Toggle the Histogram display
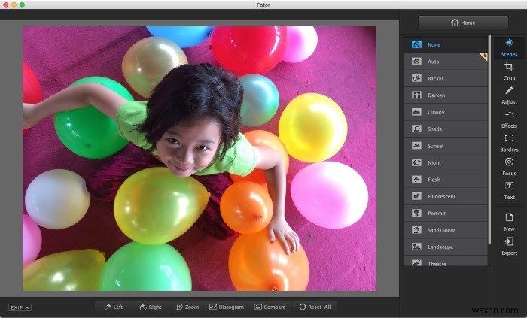The image size is (527, 318). pyautogui.click(x=226, y=307)
